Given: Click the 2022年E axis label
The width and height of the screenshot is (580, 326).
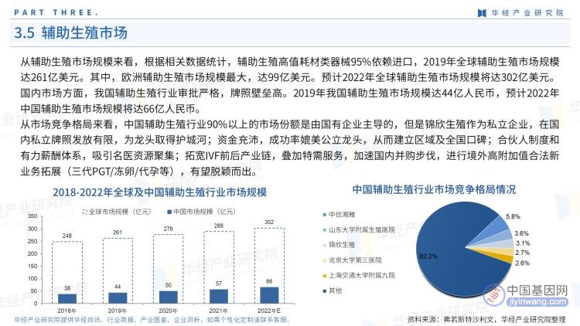Looking at the screenshot, I should point(269,311).
